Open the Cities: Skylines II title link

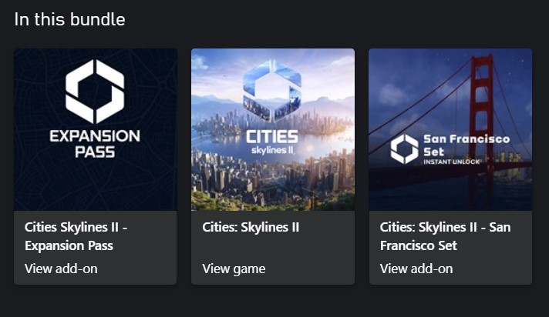pos(251,227)
